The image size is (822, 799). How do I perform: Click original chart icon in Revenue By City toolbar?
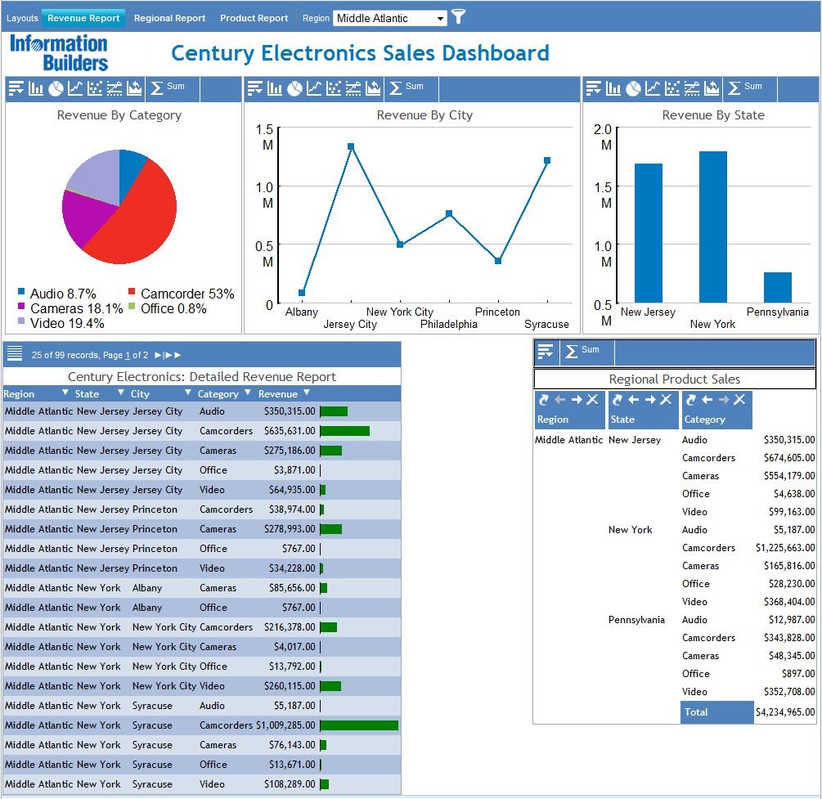click(373, 88)
